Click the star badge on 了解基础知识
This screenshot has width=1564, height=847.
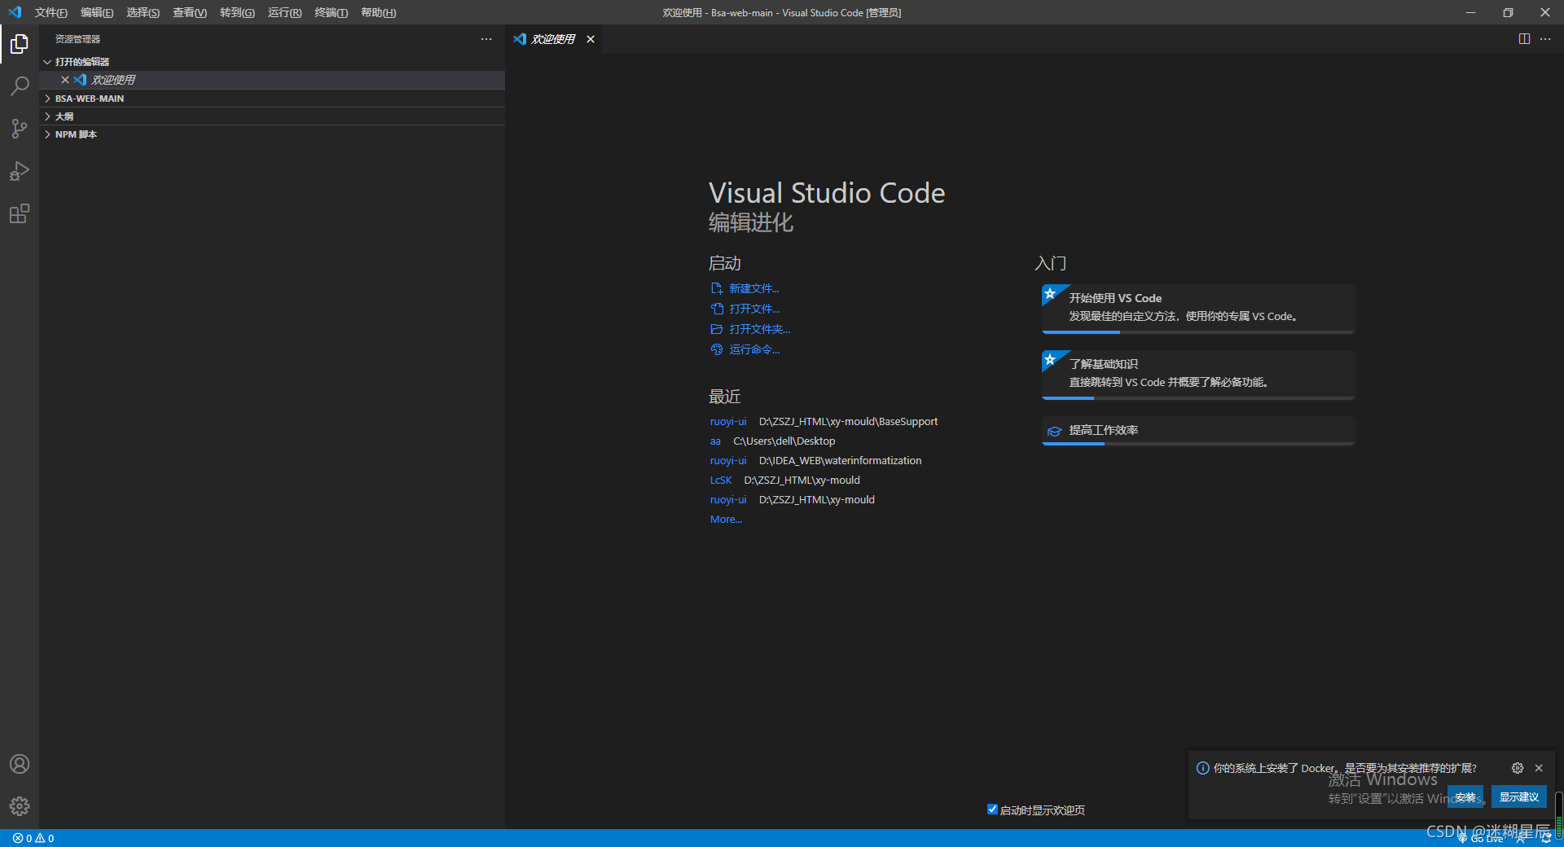click(1051, 359)
